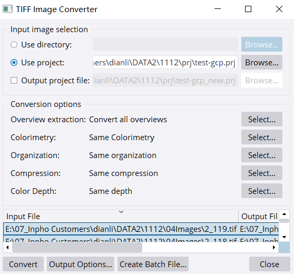Open Compression Select options
This screenshot has width=294, height=274.
262,173
